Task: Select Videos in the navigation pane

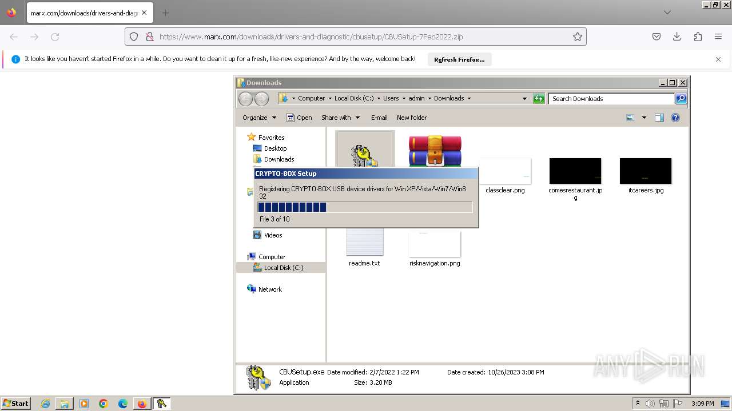Action: point(273,235)
